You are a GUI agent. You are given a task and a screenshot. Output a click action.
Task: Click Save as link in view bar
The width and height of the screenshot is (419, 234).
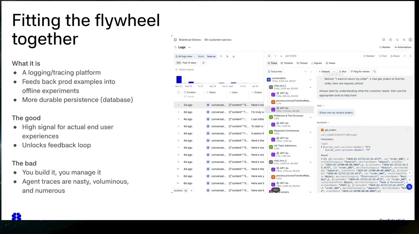(x=211, y=56)
